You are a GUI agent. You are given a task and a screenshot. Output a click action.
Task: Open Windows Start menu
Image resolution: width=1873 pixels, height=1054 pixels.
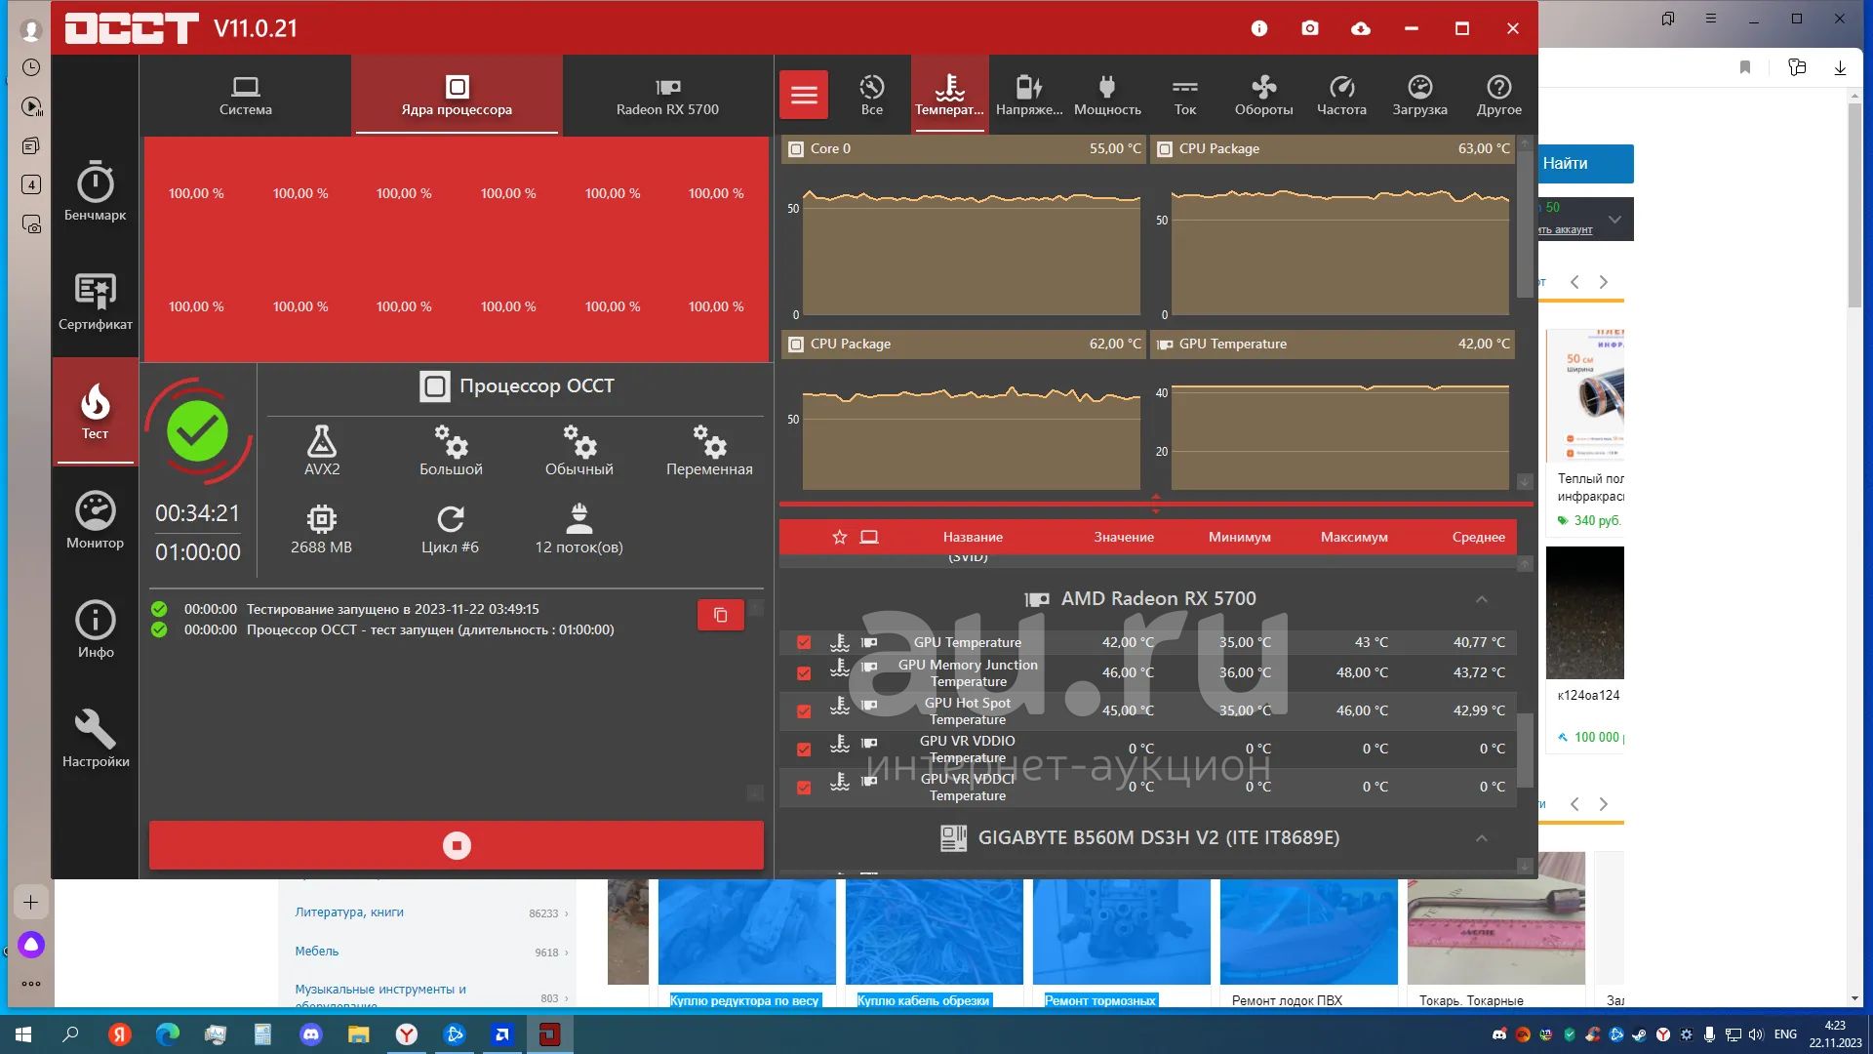(23, 1034)
